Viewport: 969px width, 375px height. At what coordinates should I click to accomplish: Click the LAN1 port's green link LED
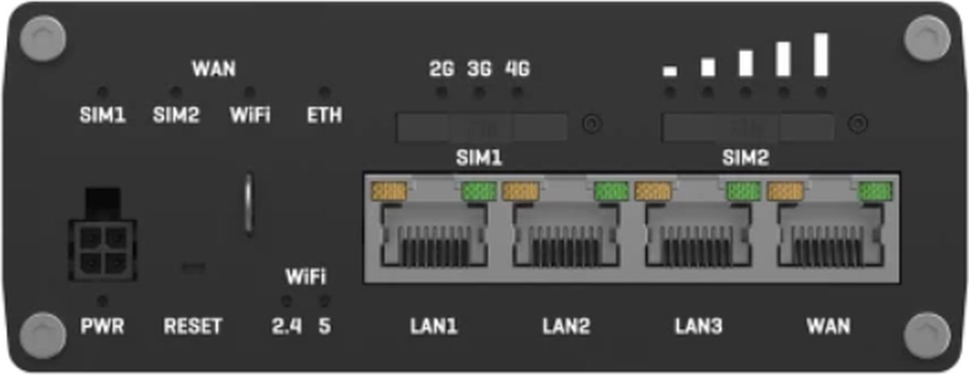point(478,191)
